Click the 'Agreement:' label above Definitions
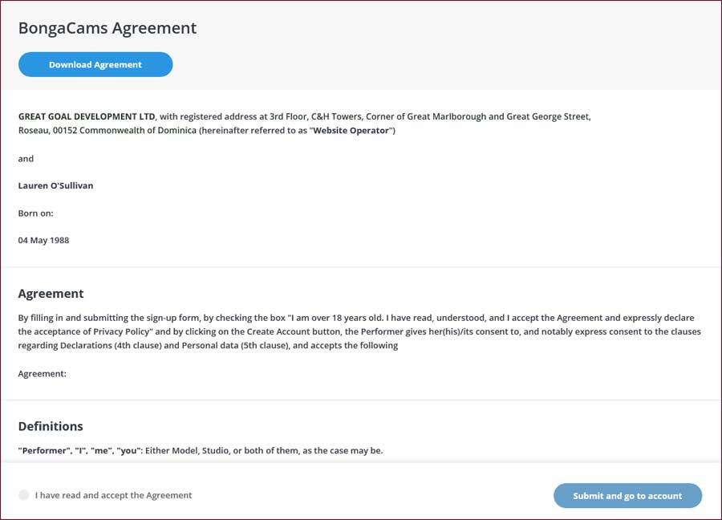Viewport: 722px width, 520px height. tap(42, 373)
